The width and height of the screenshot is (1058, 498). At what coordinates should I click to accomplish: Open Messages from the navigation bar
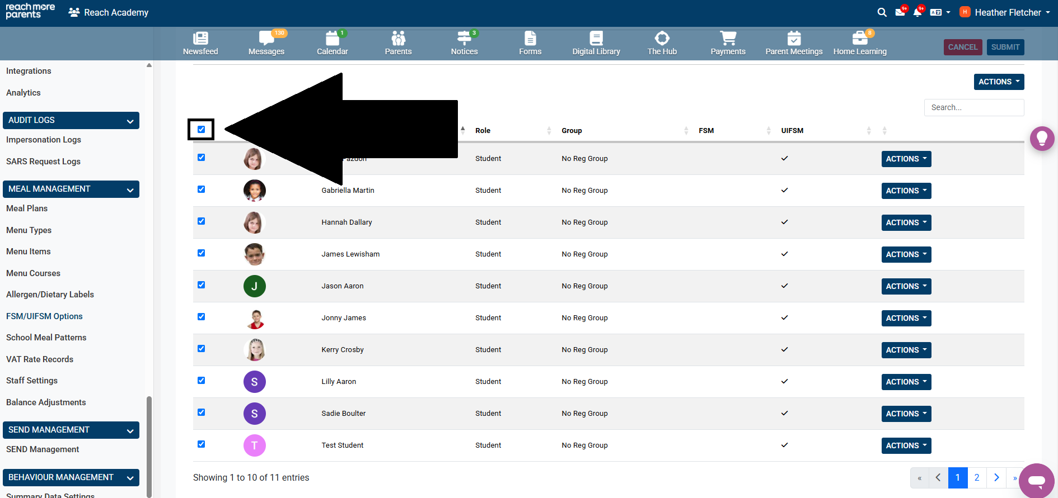pos(266,39)
